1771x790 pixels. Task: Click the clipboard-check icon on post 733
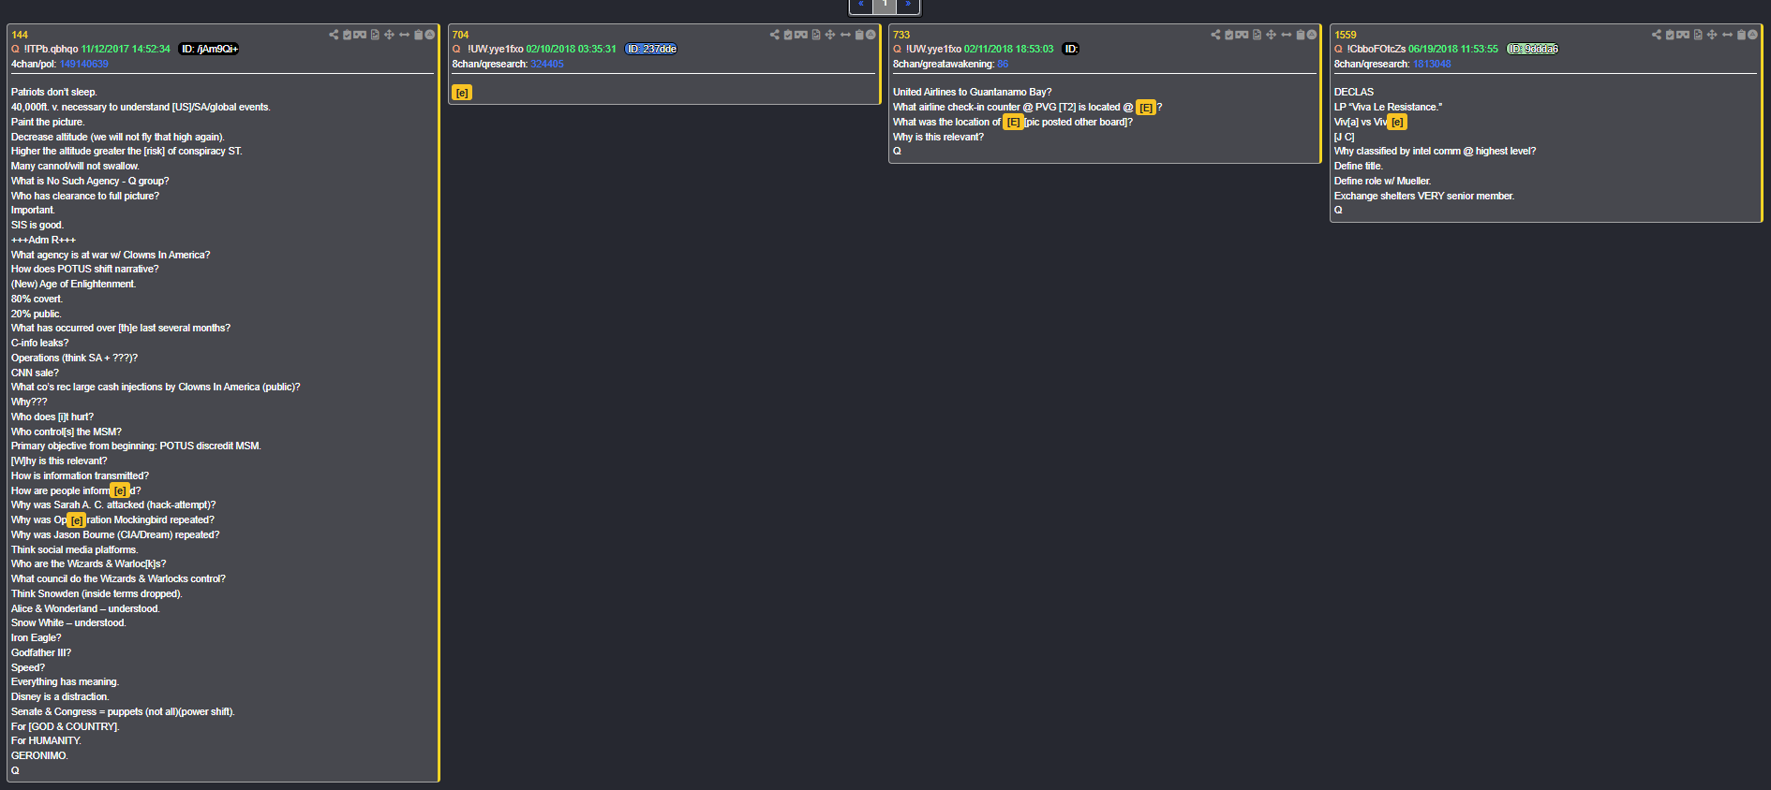1229,35
